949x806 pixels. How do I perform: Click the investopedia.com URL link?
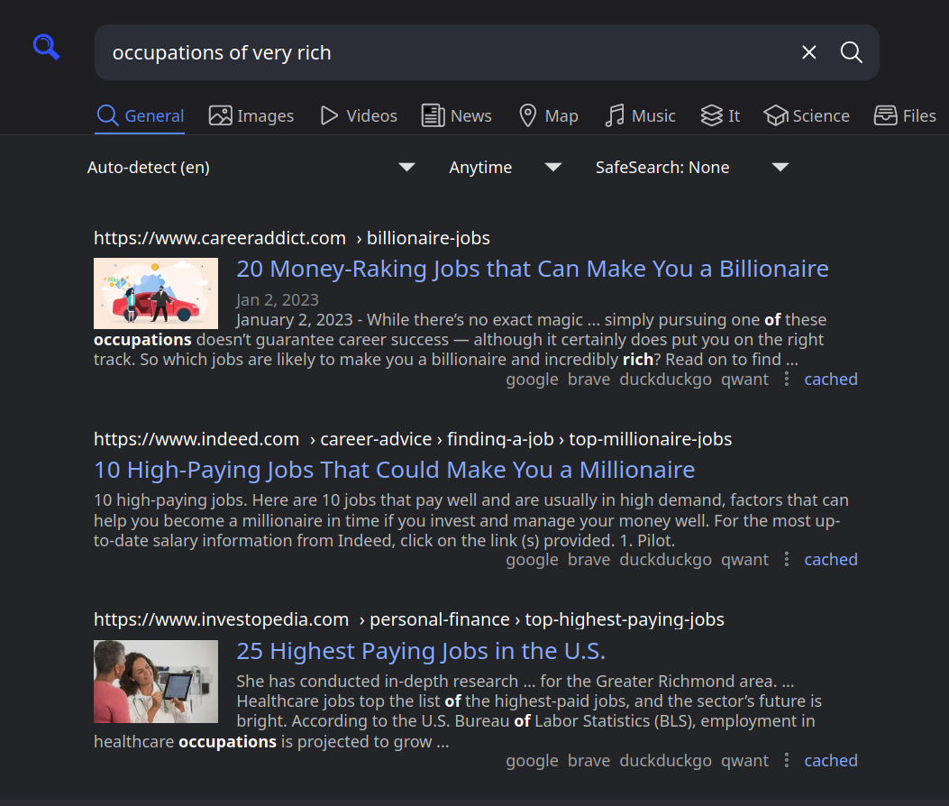click(x=409, y=619)
